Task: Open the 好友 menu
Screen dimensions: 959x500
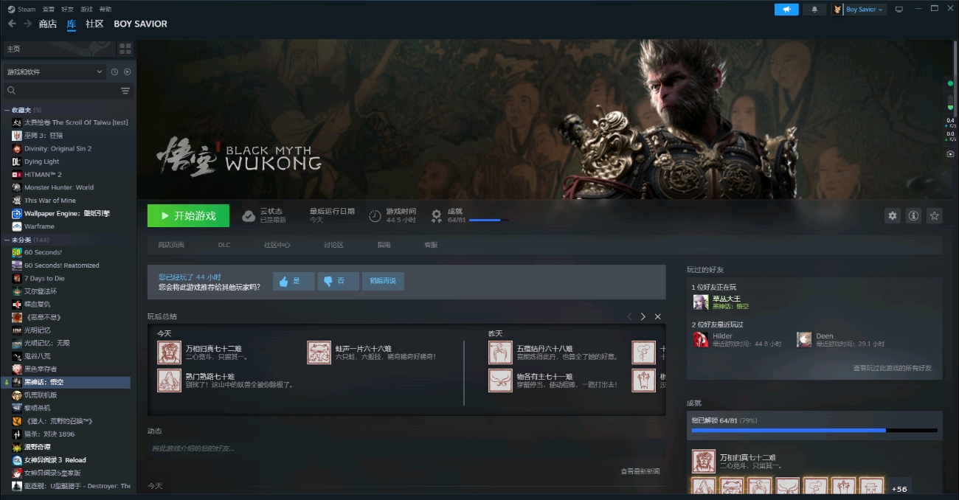Action: coord(67,10)
